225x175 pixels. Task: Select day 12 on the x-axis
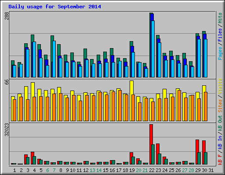86,170
